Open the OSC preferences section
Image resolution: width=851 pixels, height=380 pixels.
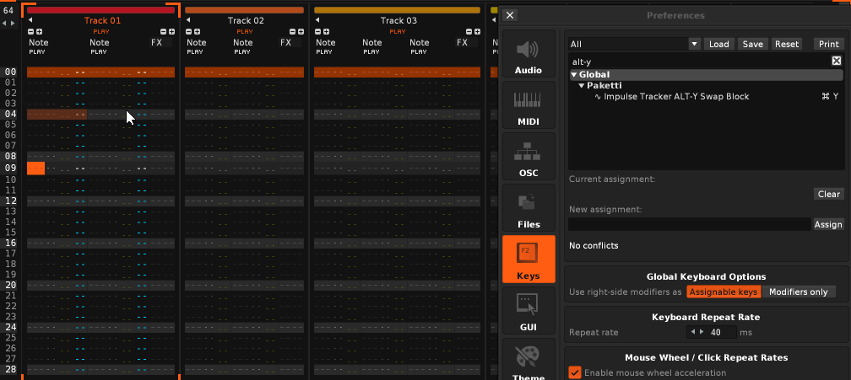pos(528,158)
